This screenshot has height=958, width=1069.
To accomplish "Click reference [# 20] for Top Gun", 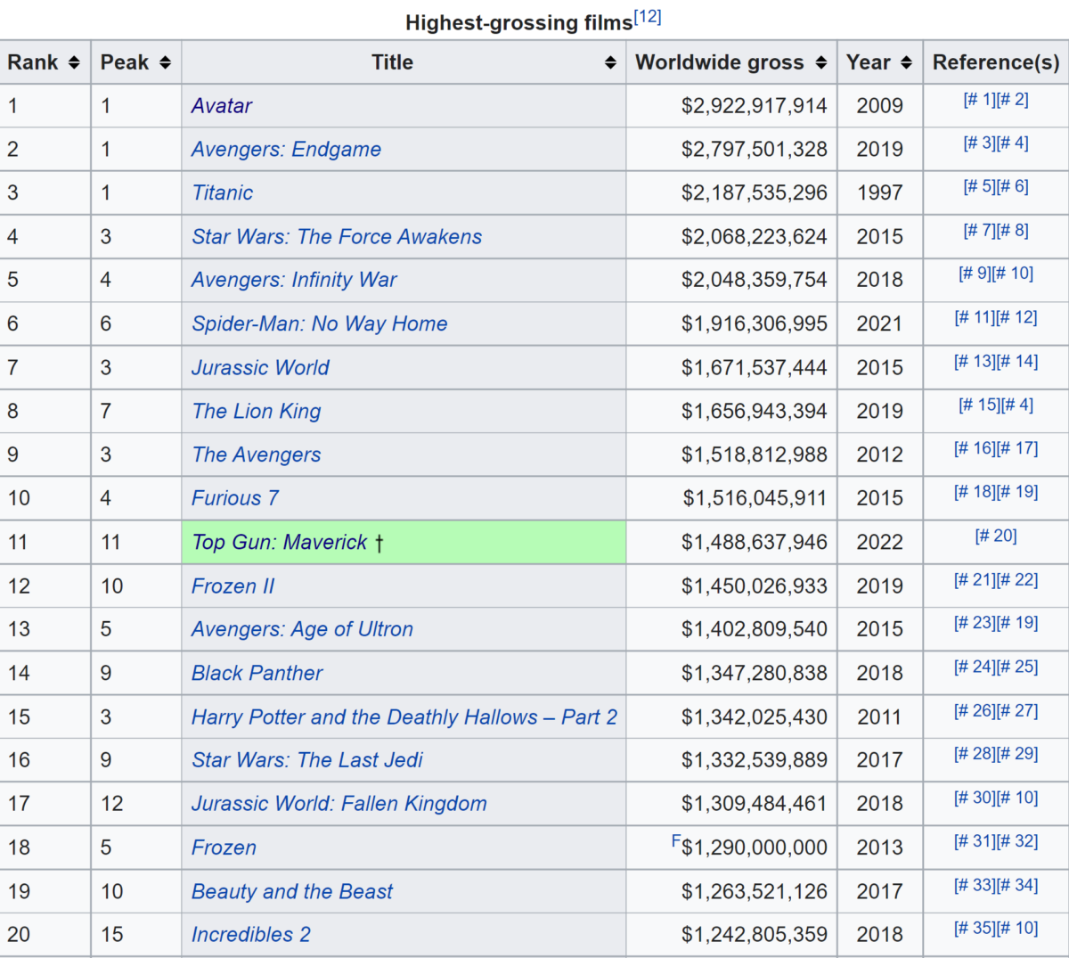I will (x=996, y=536).
